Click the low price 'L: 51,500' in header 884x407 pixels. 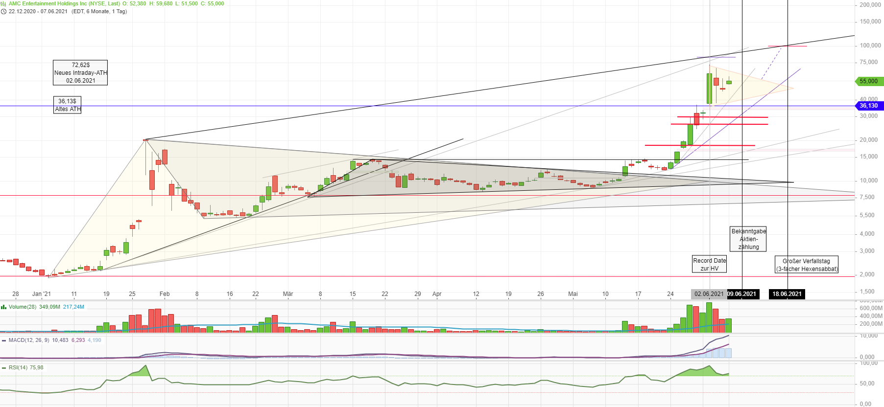tap(187, 3)
